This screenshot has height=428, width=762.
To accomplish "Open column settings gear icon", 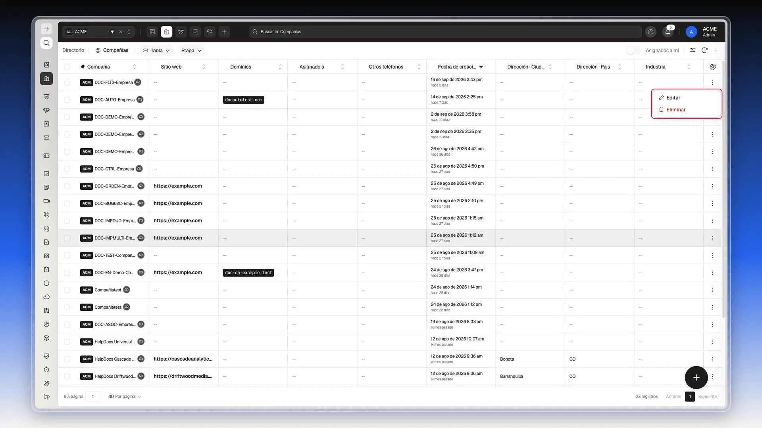I will tap(712, 67).
